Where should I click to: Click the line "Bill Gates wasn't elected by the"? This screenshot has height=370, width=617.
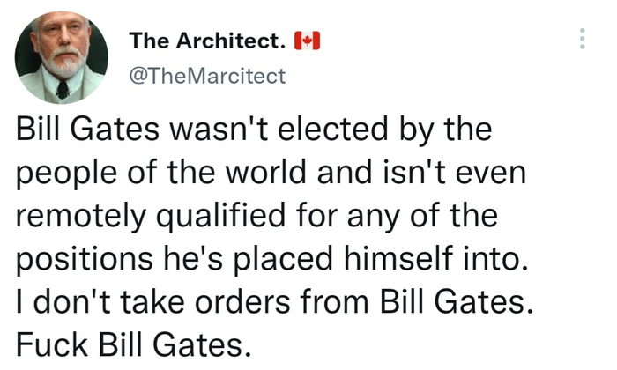click(253, 132)
